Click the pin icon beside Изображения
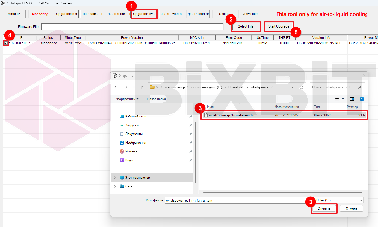Viewport: 378px width, 227px height. point(191,143)
